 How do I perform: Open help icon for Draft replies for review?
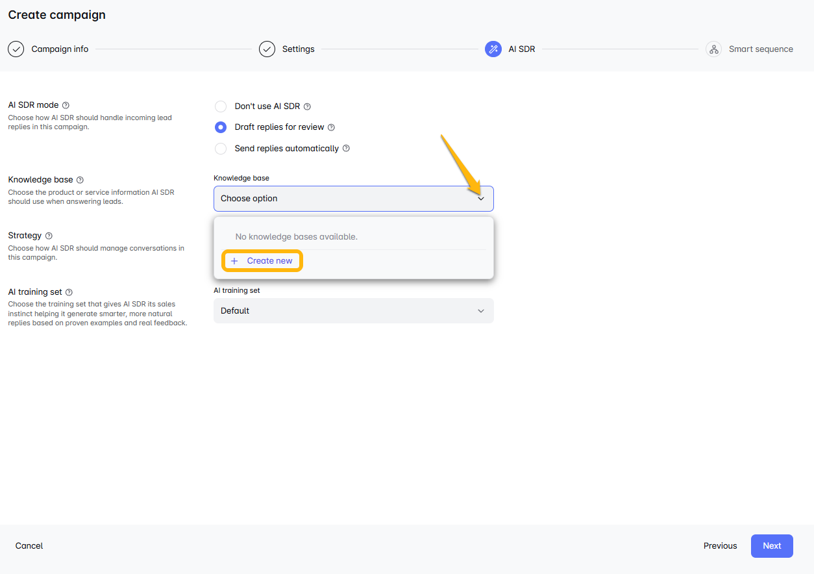[x=331, y=127]
